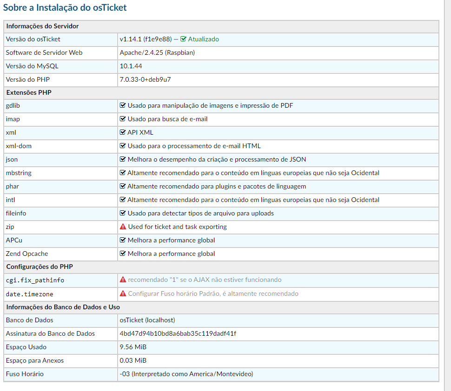The width and height of the screenshot is (451, 391).
Task: Click the check icon in APCu row
Action: tap(123, 240)
